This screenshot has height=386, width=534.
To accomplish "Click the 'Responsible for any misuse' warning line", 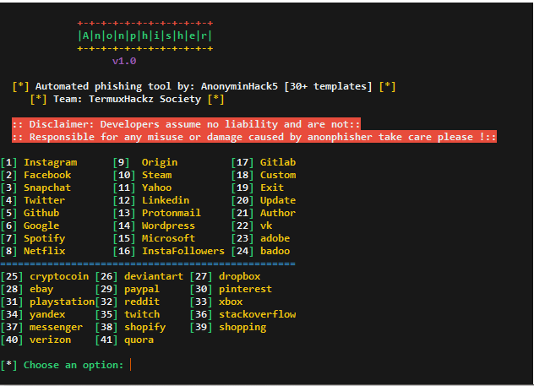I will pos(254,137).
